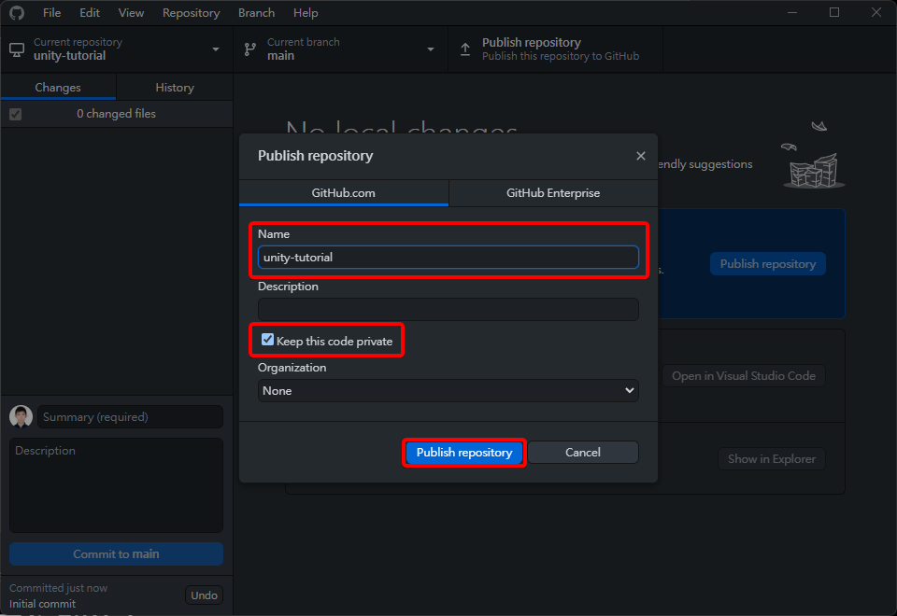Switch to the Changes tab
The height and width of the screenshot is (616, 897).
click(x=58, y=88)
